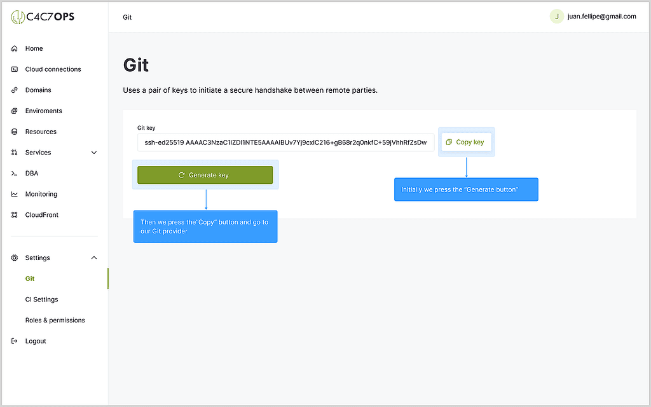Click the juan.fellipe@gmail.com account email

click(601, 17)
